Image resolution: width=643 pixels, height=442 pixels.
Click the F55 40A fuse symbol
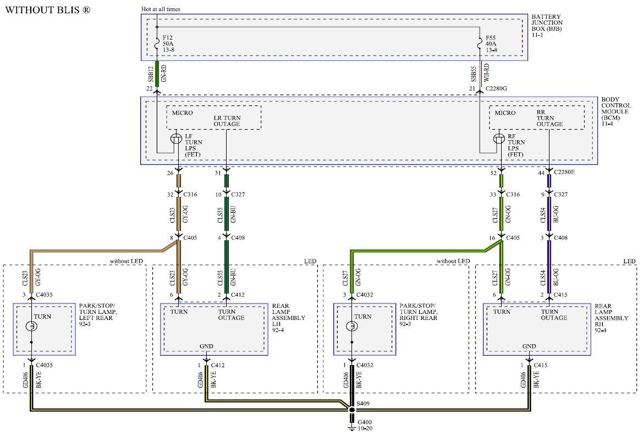click(480, 42)
